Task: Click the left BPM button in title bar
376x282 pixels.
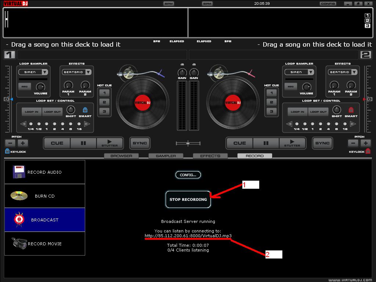Action: (169, 4)
